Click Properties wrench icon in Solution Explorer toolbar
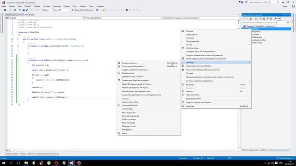Screen dimensions: 296x166 point(275,18)
